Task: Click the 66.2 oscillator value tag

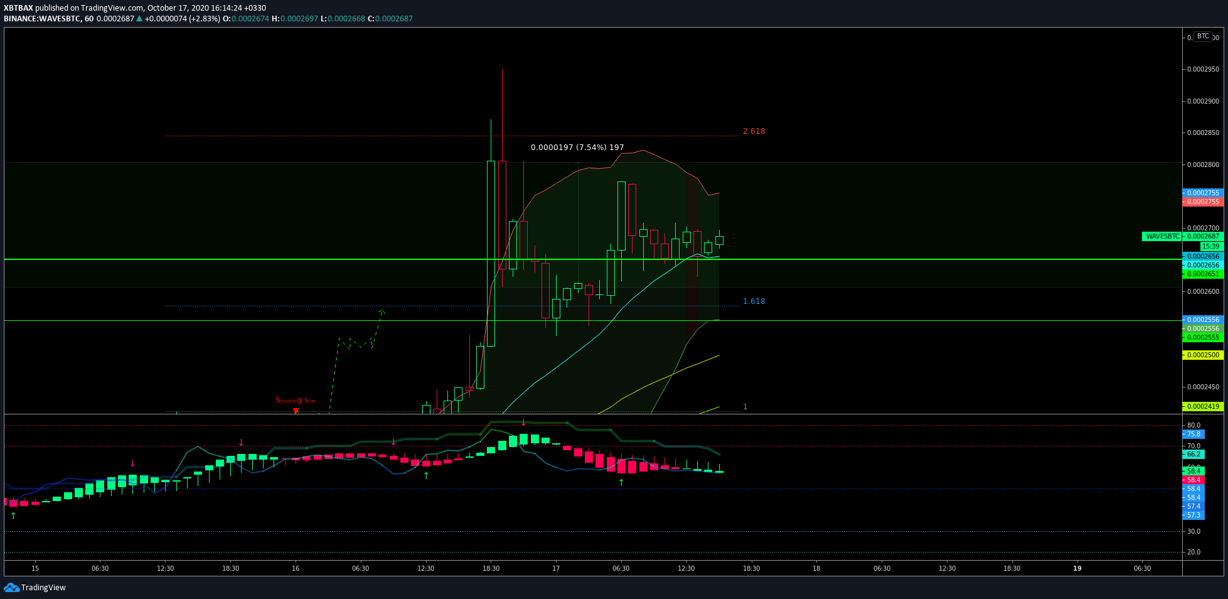Action: click(1193, 454)
